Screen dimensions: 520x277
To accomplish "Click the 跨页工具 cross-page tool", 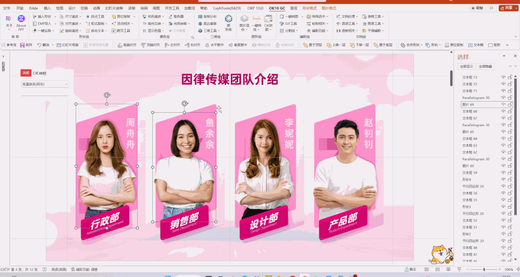I will tap(120, 30).
